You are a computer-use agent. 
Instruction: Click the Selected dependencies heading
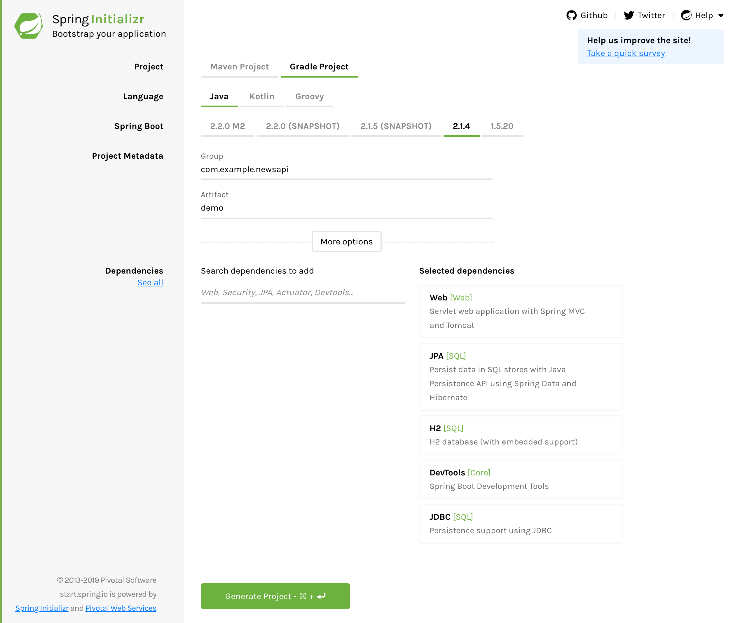click(467, 271)
